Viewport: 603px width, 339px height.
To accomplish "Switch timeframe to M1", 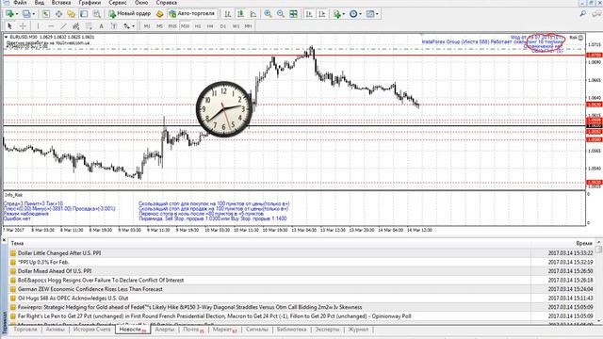I will pos(147,26).
